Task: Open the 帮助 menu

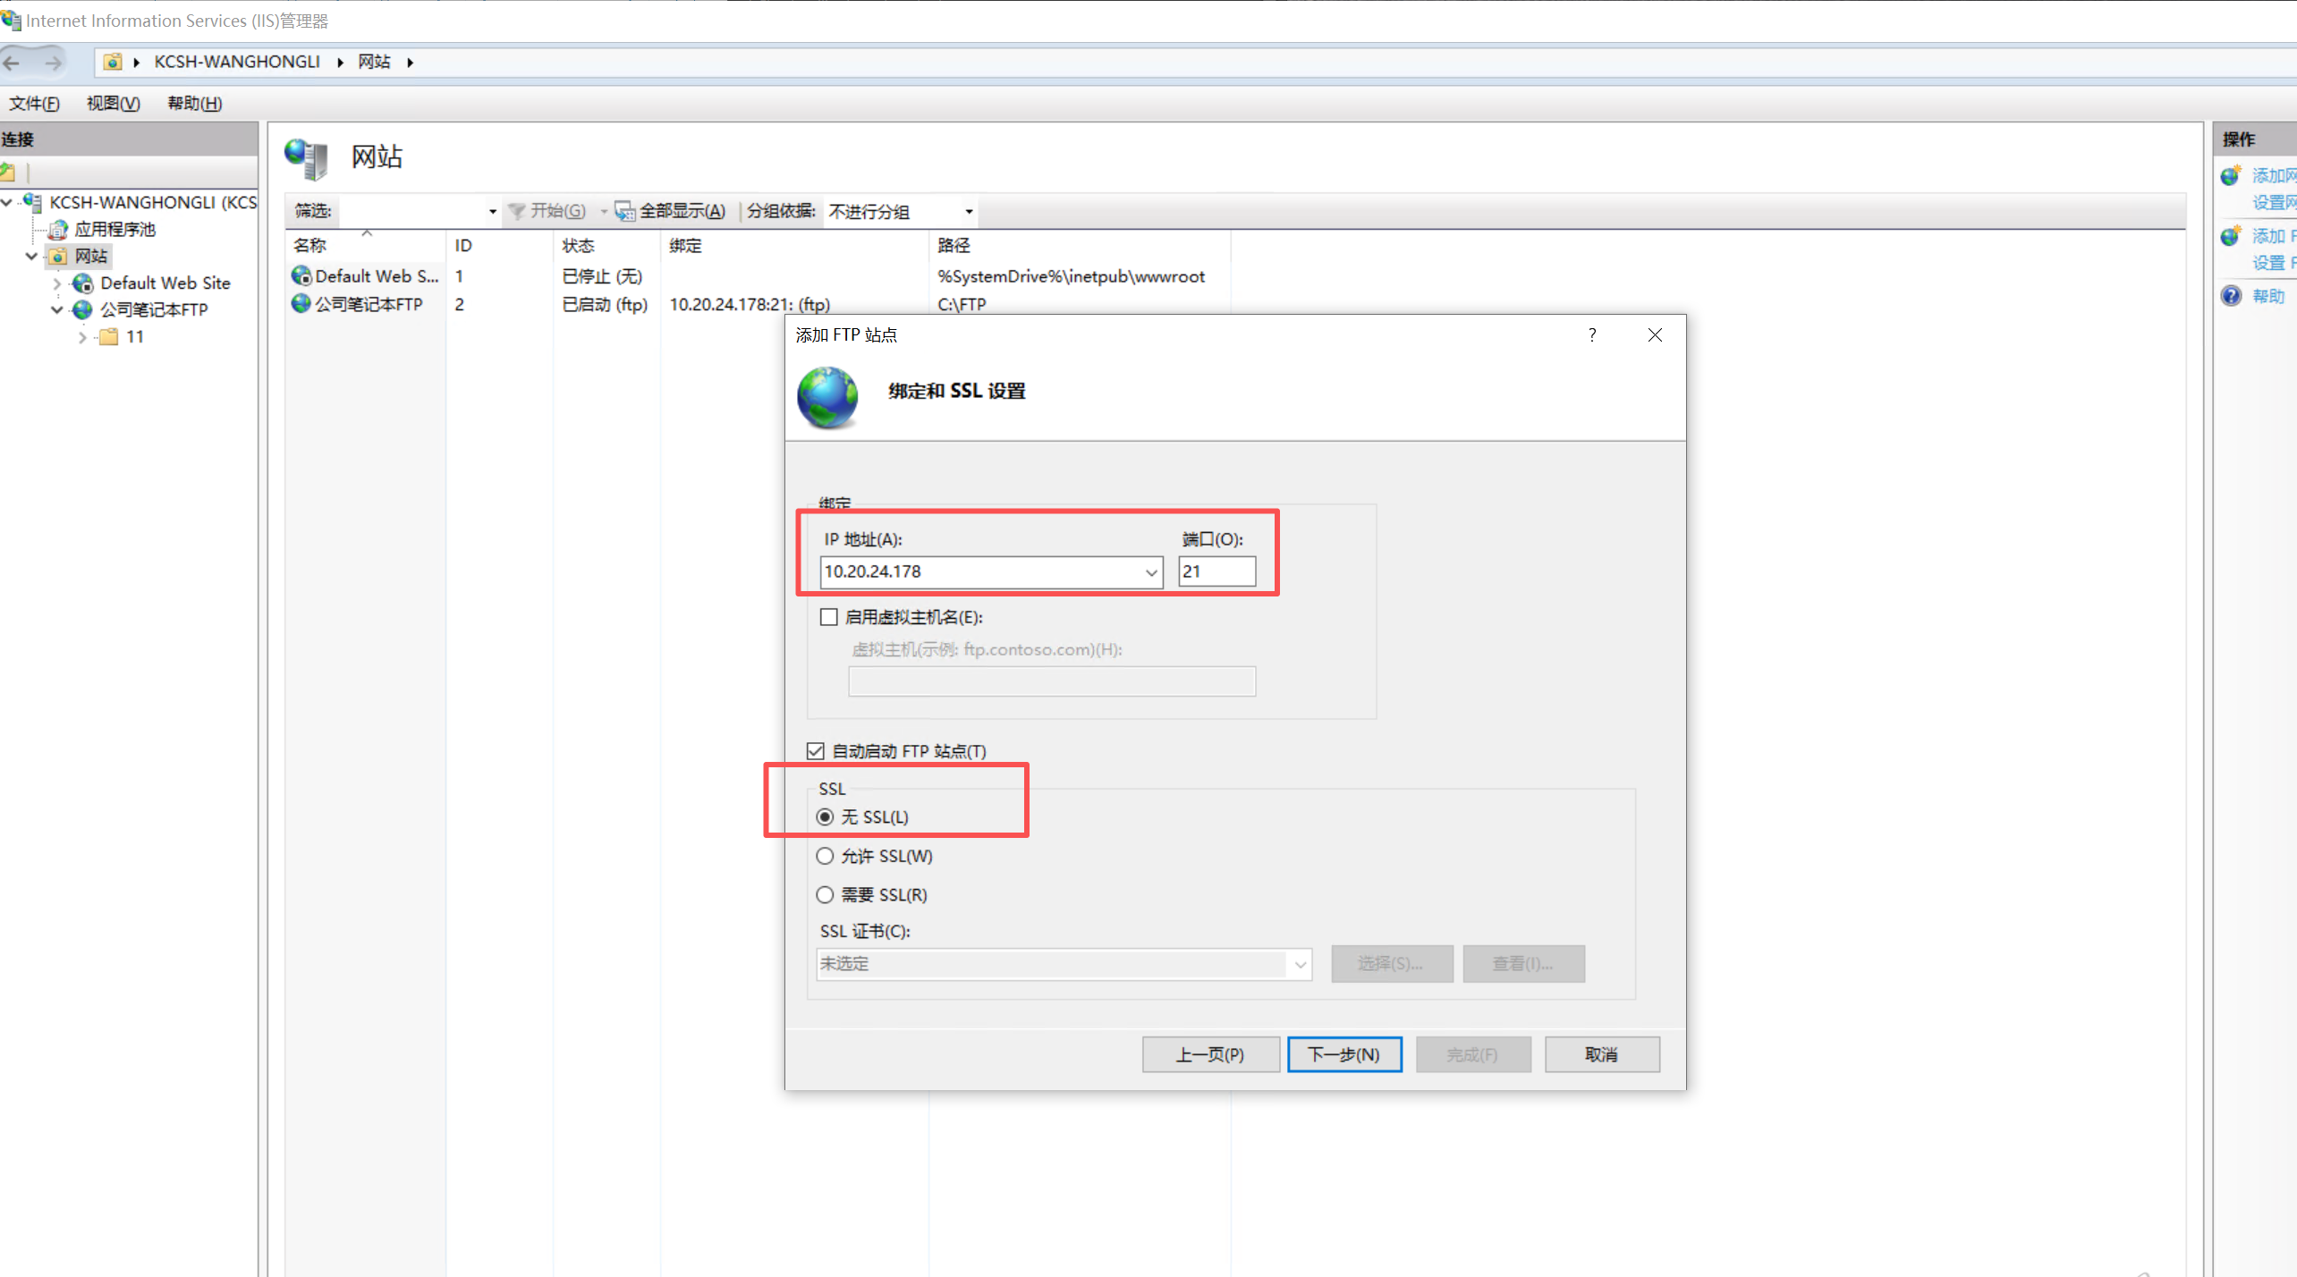Action: pos(194,104)
